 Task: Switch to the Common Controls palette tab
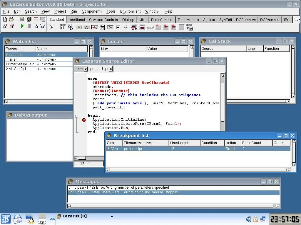103,20
